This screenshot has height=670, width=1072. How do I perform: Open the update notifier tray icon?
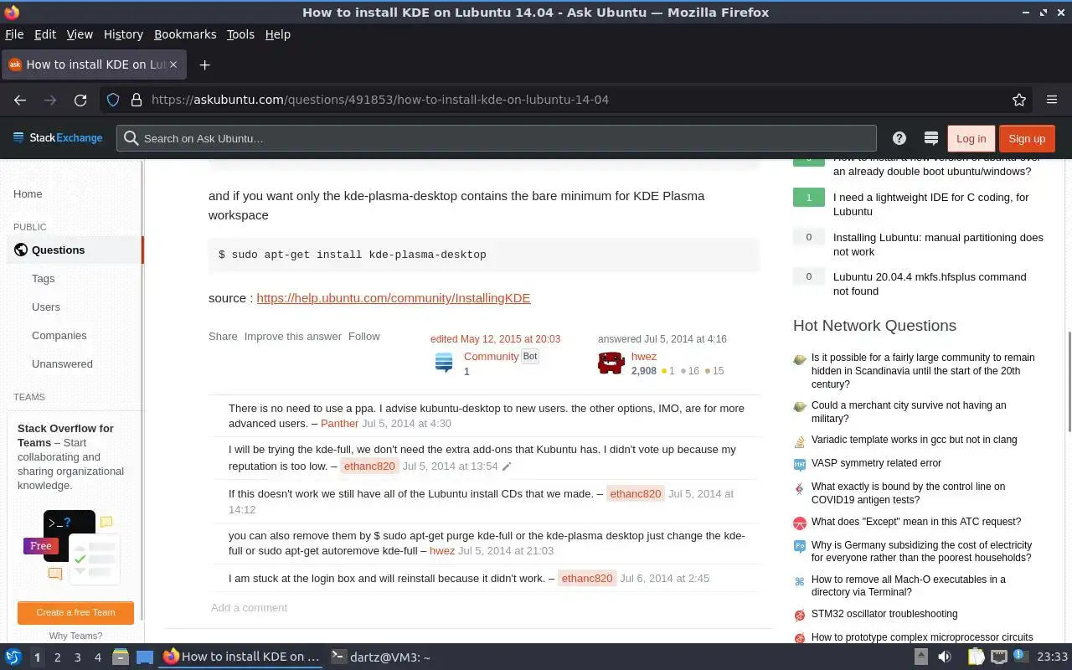(x=1020, y=657)
